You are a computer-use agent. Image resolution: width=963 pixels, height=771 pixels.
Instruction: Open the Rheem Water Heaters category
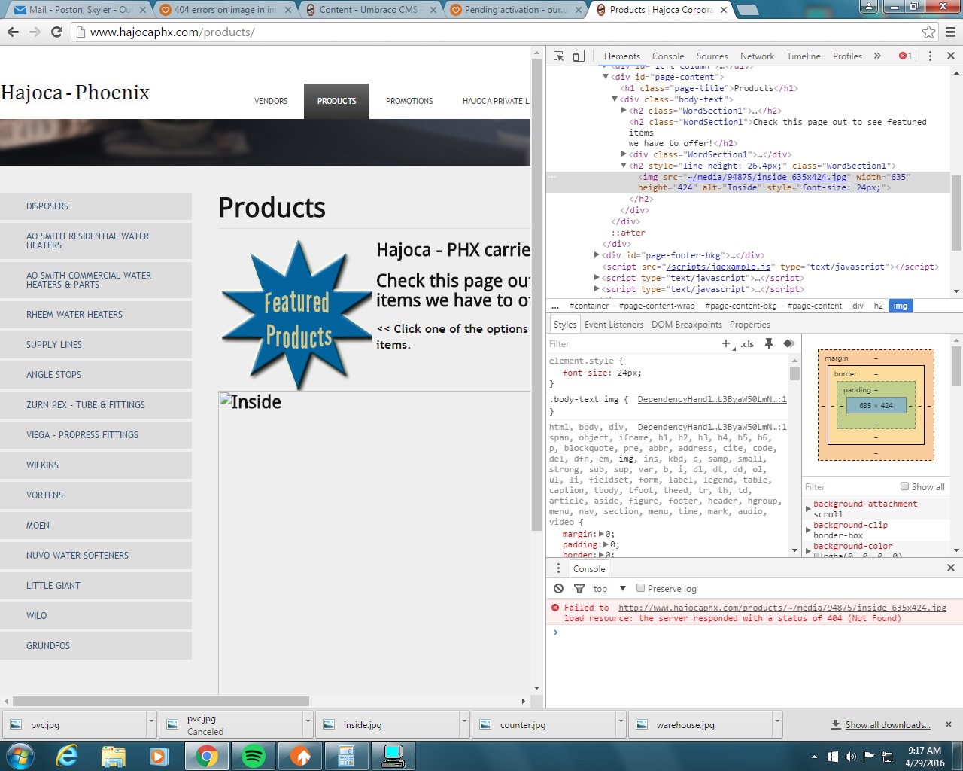(74, 315)
